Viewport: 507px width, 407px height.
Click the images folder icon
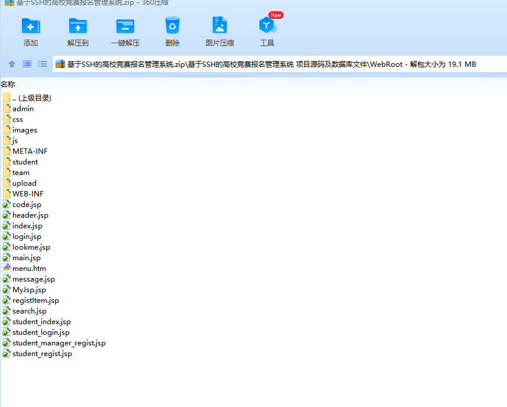point(6,130)
